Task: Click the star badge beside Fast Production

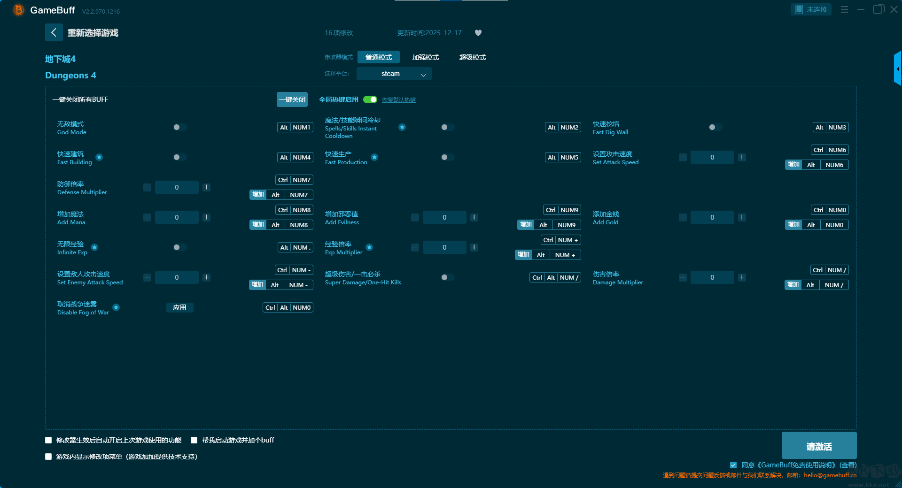Action: pos(374,157)
